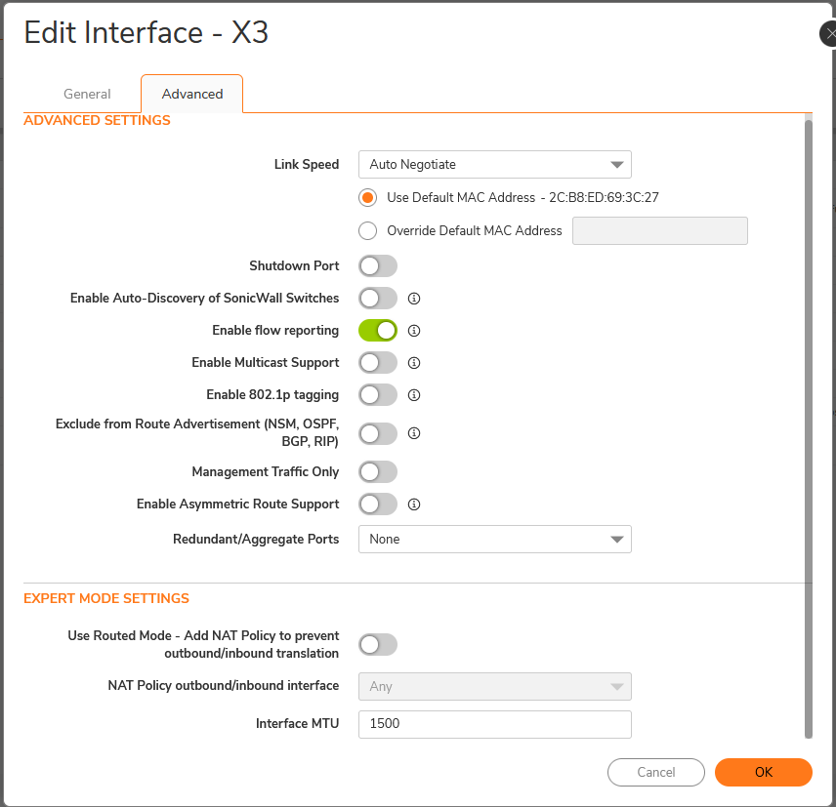Click info icon next to Enable flow reporting
Screen dimensions: 836x807
413,331
